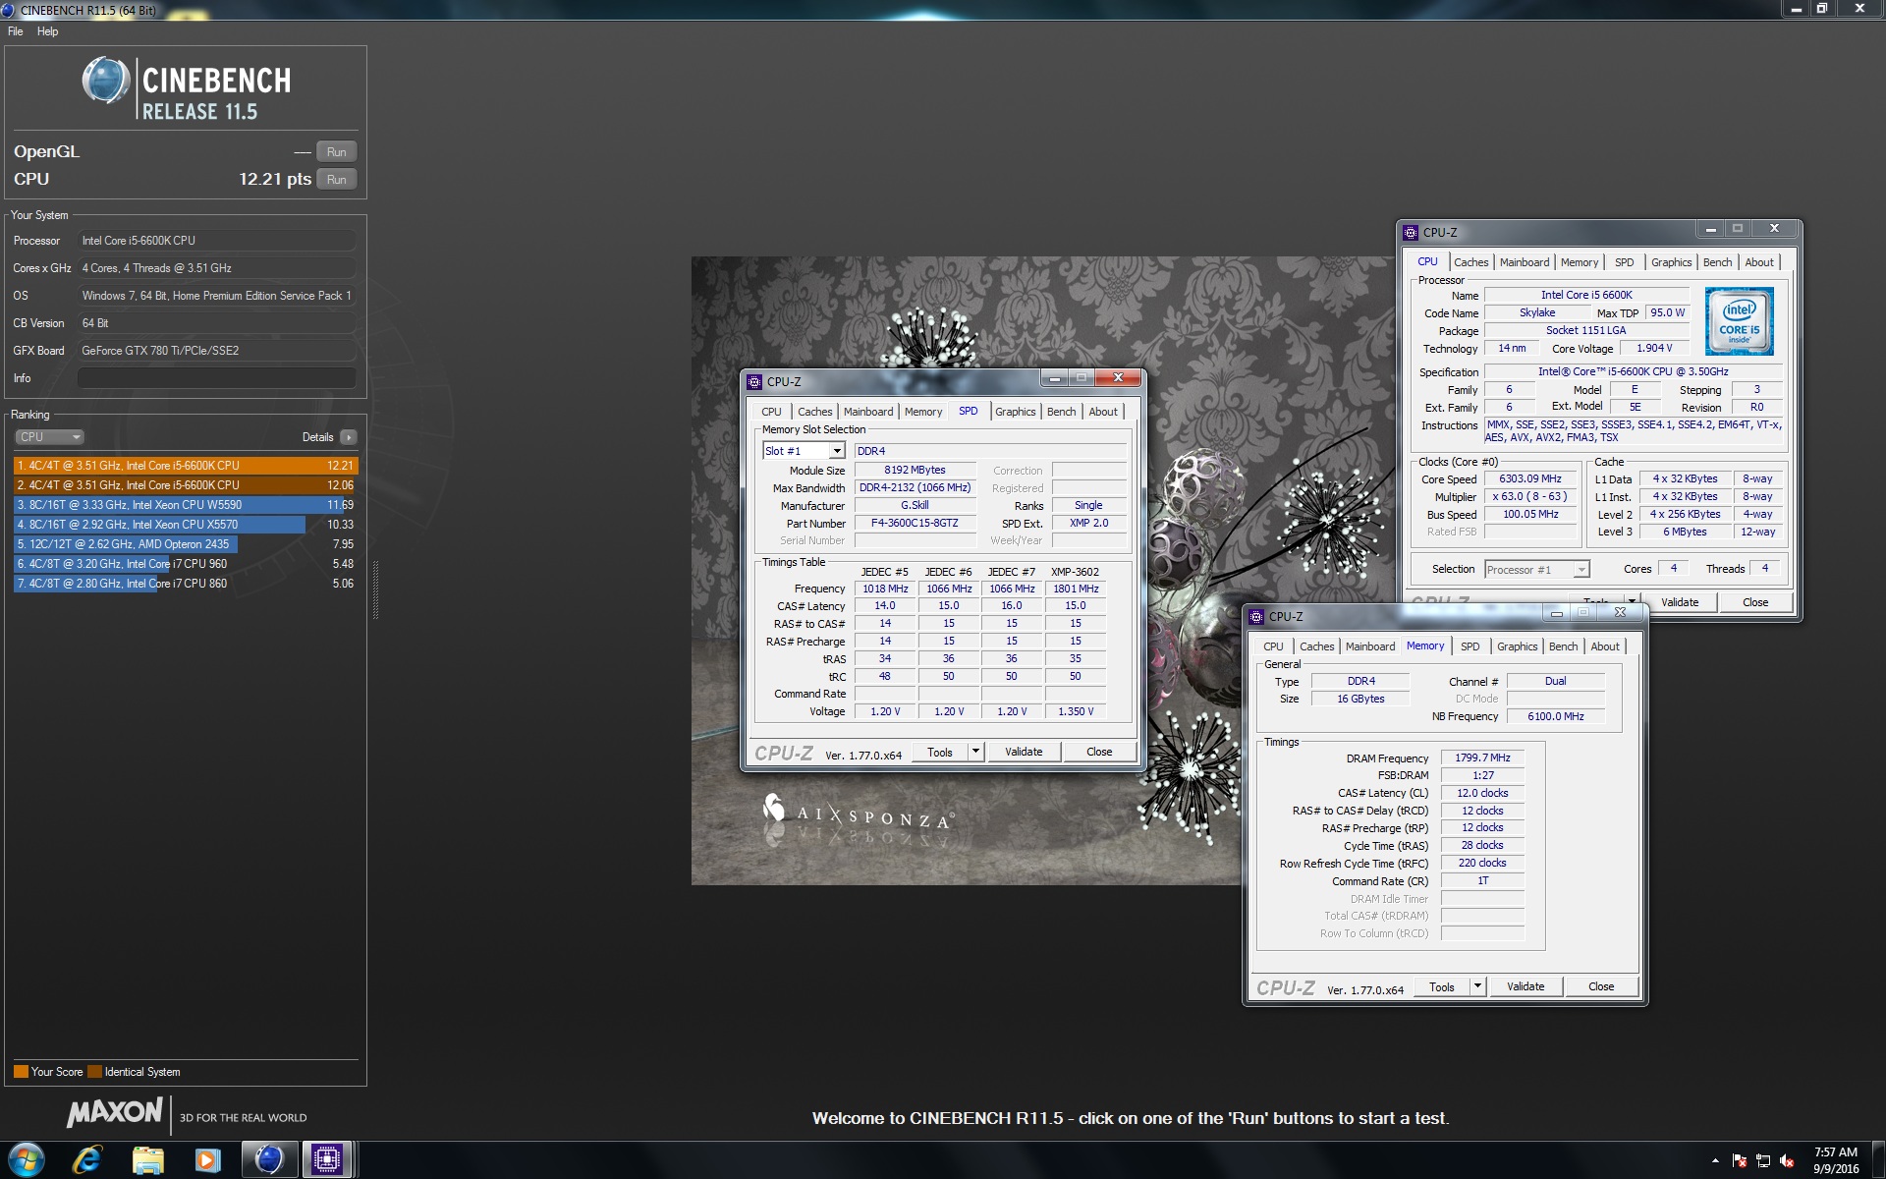The image size is (1886, 1179).
Task: Switch to Bench tab in Memory window
Action: tap(1563, 646)
